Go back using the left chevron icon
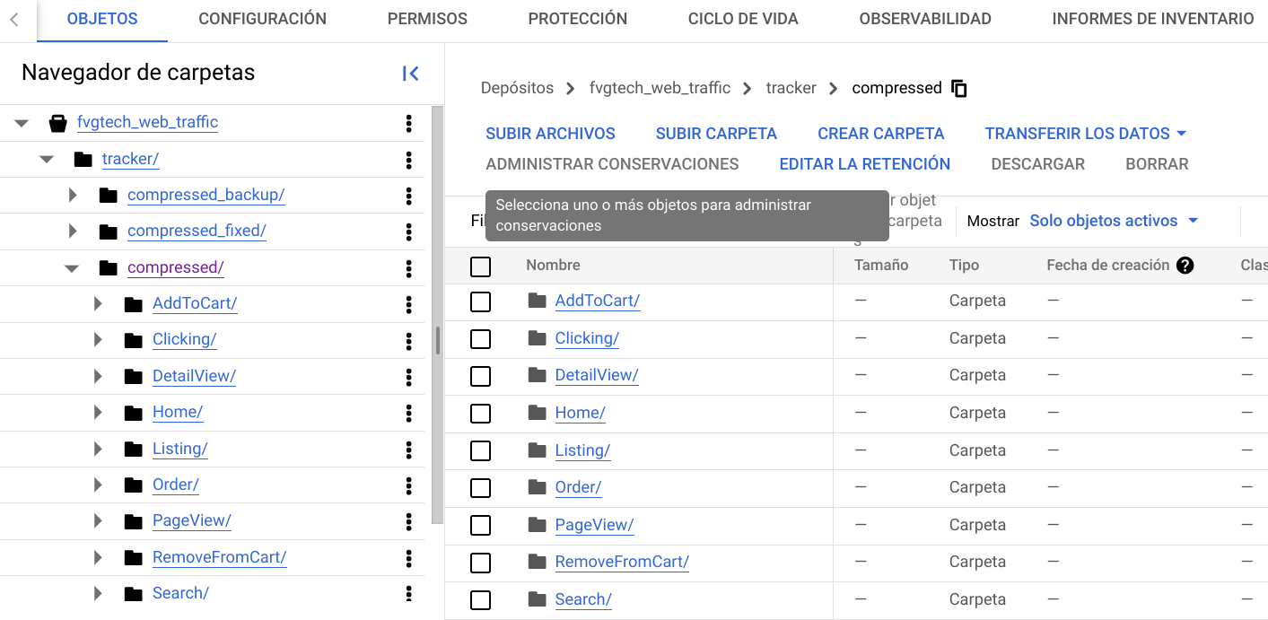Viewport: 1268px width, 620px height. click(14, 19)
